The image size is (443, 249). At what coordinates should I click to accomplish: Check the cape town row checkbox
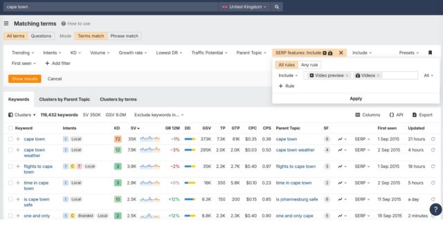[10, 139]
